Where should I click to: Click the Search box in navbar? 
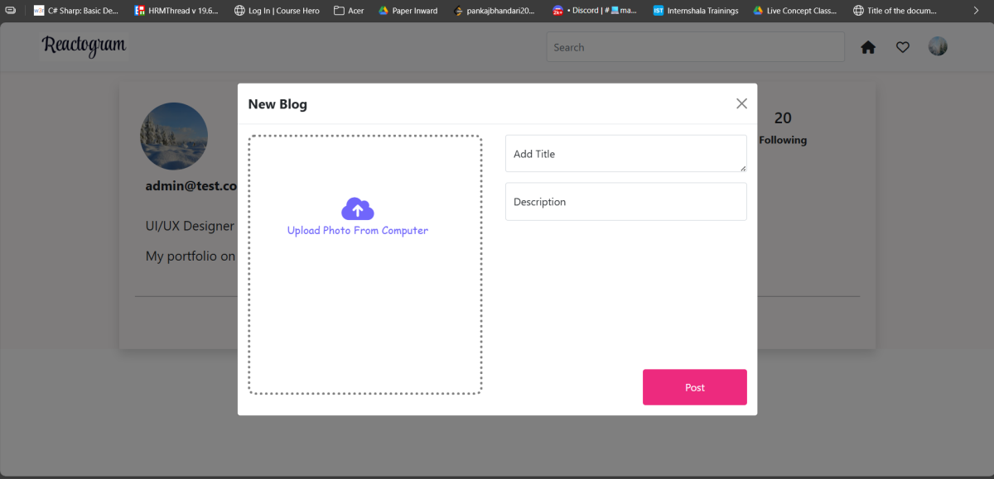[695, 47]
